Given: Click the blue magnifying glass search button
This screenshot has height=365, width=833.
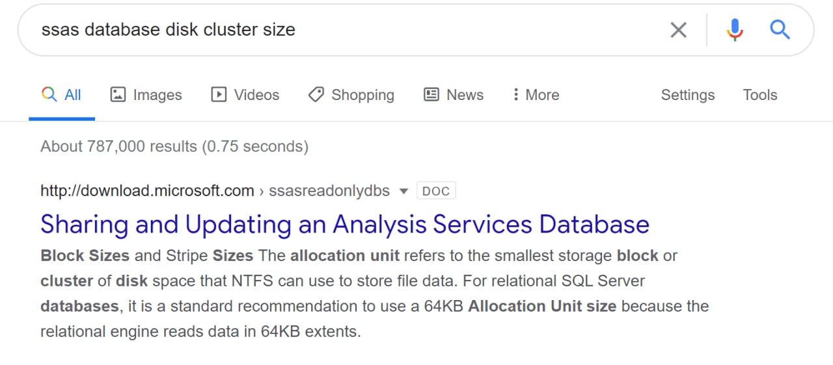Looking at the screenshot, I should (780, 29).
